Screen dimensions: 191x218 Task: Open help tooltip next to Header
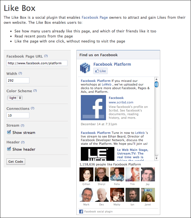point(23,142)
